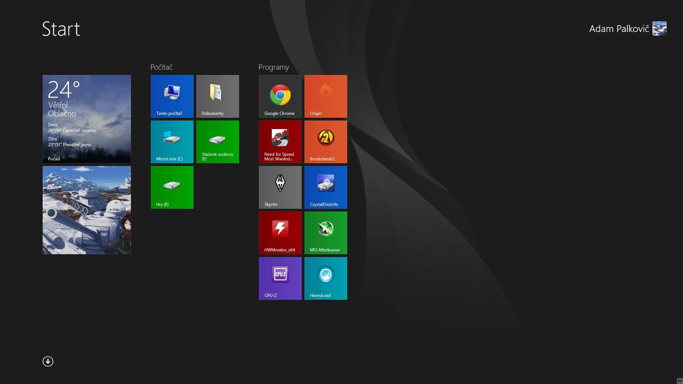Launch the HWMonitor_x64 tile

pos(280,233)
